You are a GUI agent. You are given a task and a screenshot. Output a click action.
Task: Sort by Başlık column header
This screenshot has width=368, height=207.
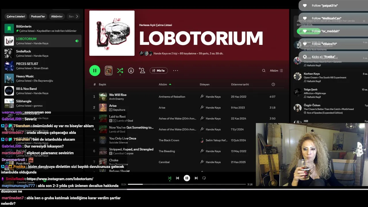[102, 85]
